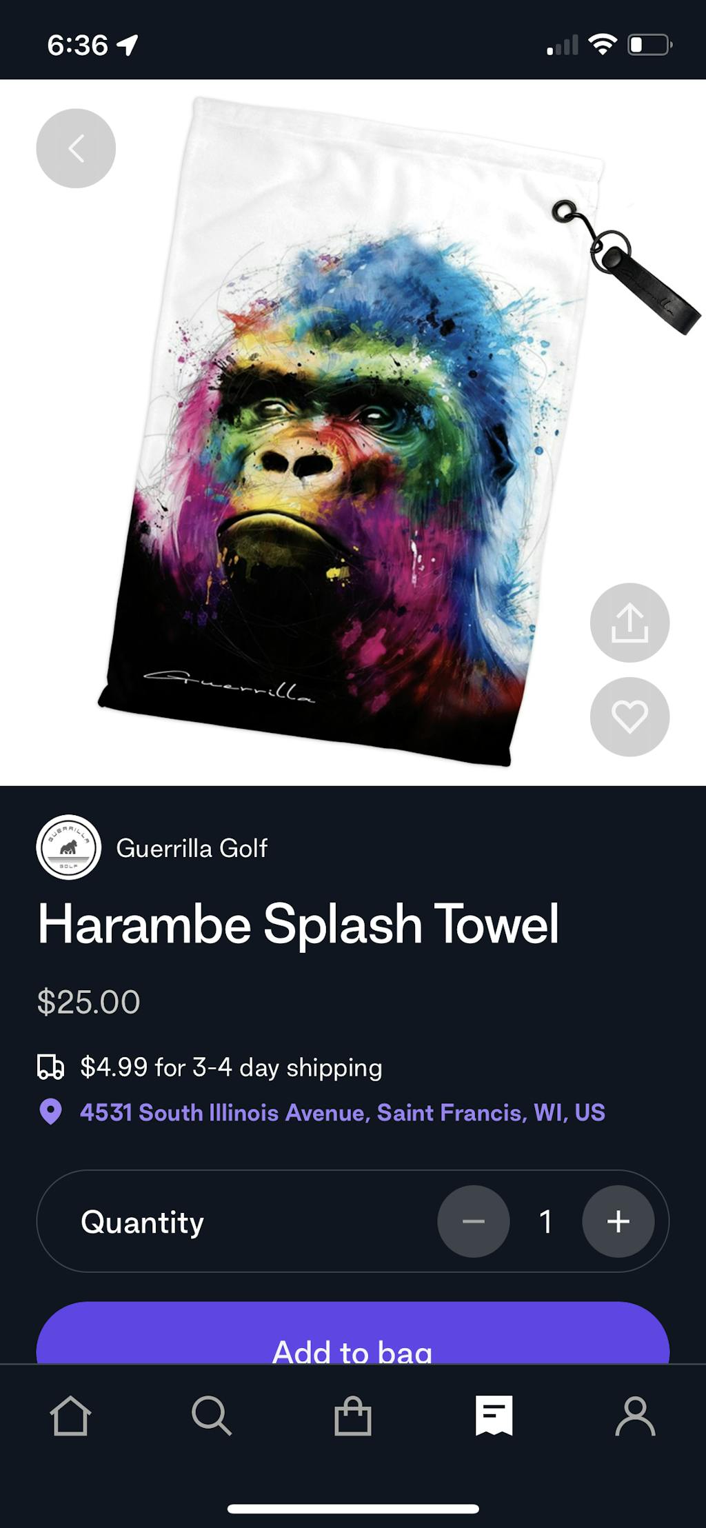The image size is (706, 1528).
Task: Tap the location pin icon
Action: pyautogui.click(x=50, y=1112)
